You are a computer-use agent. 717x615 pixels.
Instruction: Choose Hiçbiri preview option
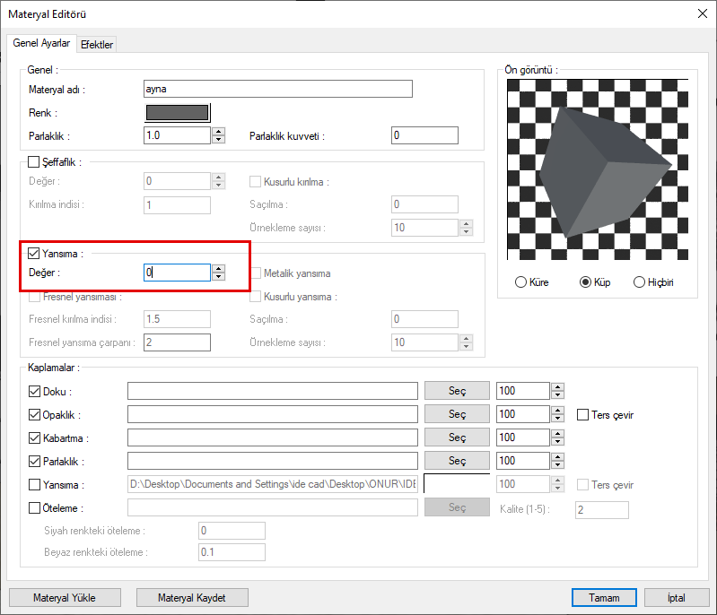[639, 282]
